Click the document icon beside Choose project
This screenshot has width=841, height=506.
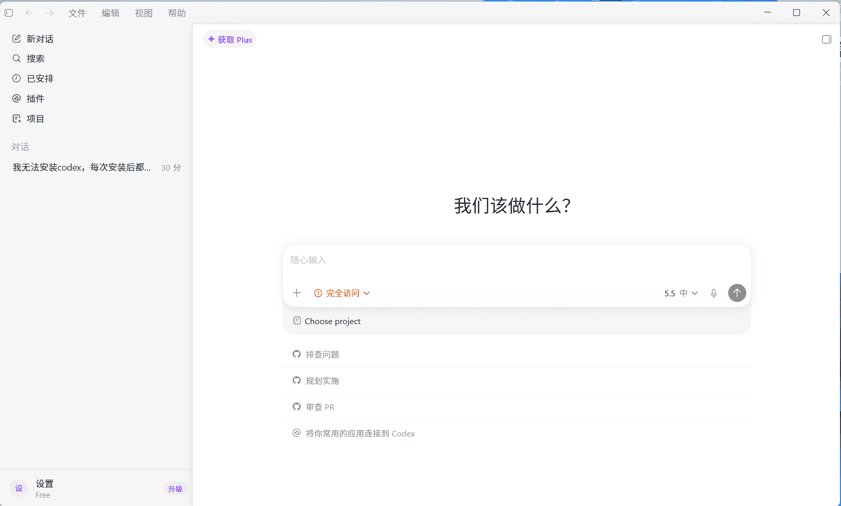[297, 321]
